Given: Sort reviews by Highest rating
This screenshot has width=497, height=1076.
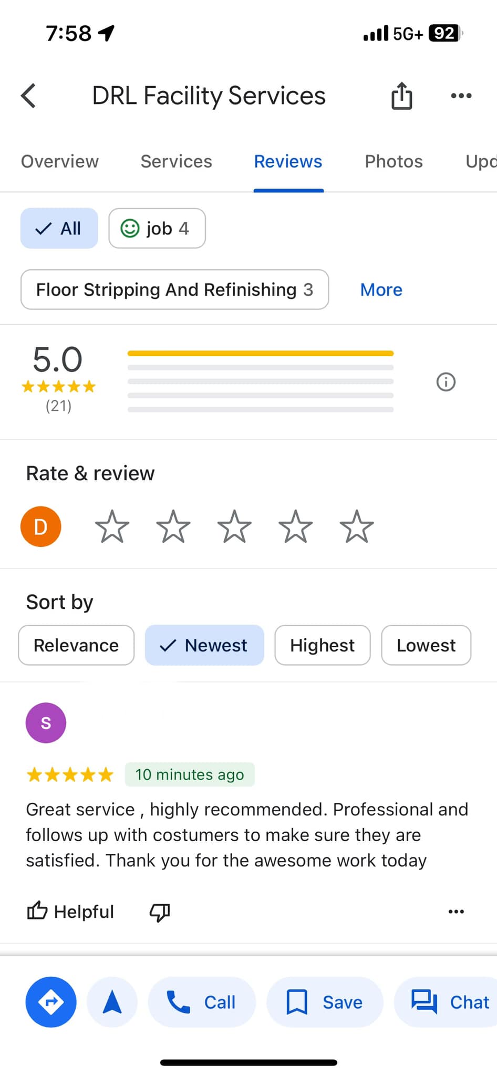Looking at the screenshot, I should pyautogui.click(x=322, y=645).
